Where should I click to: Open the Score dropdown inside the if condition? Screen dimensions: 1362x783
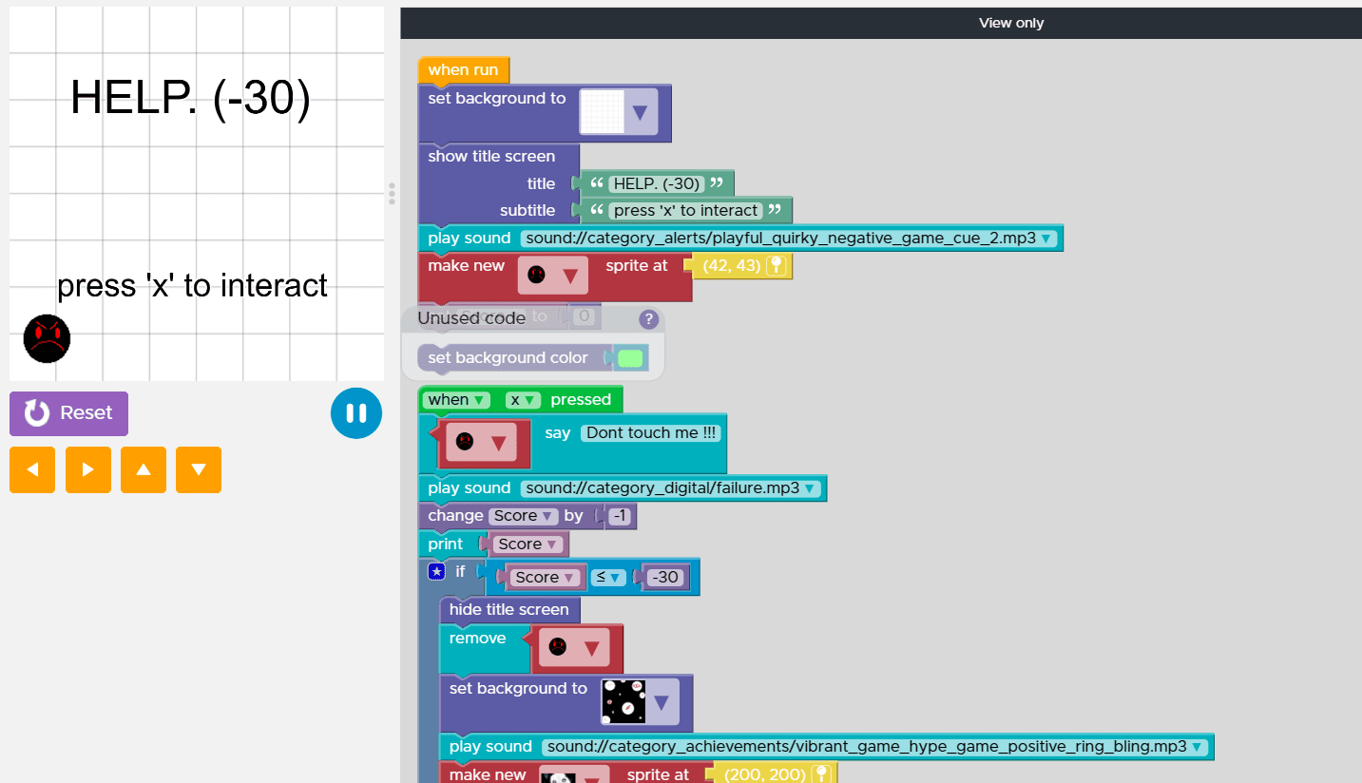(546, 577)
